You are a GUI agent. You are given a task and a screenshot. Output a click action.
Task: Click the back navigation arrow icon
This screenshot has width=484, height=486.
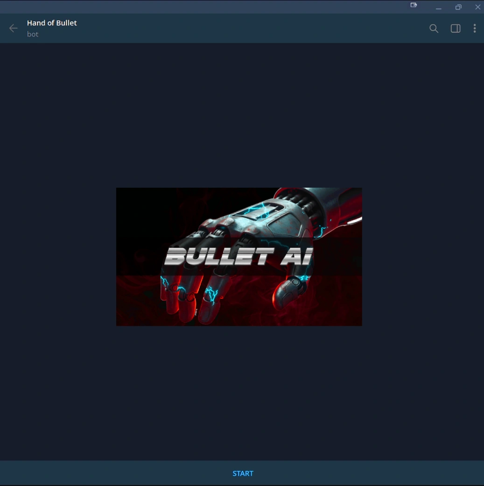tap(13, 28)
